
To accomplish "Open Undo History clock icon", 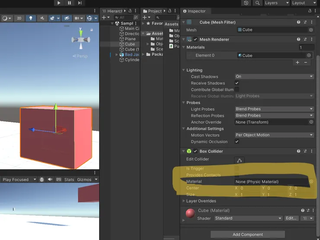I will [246, 3].
